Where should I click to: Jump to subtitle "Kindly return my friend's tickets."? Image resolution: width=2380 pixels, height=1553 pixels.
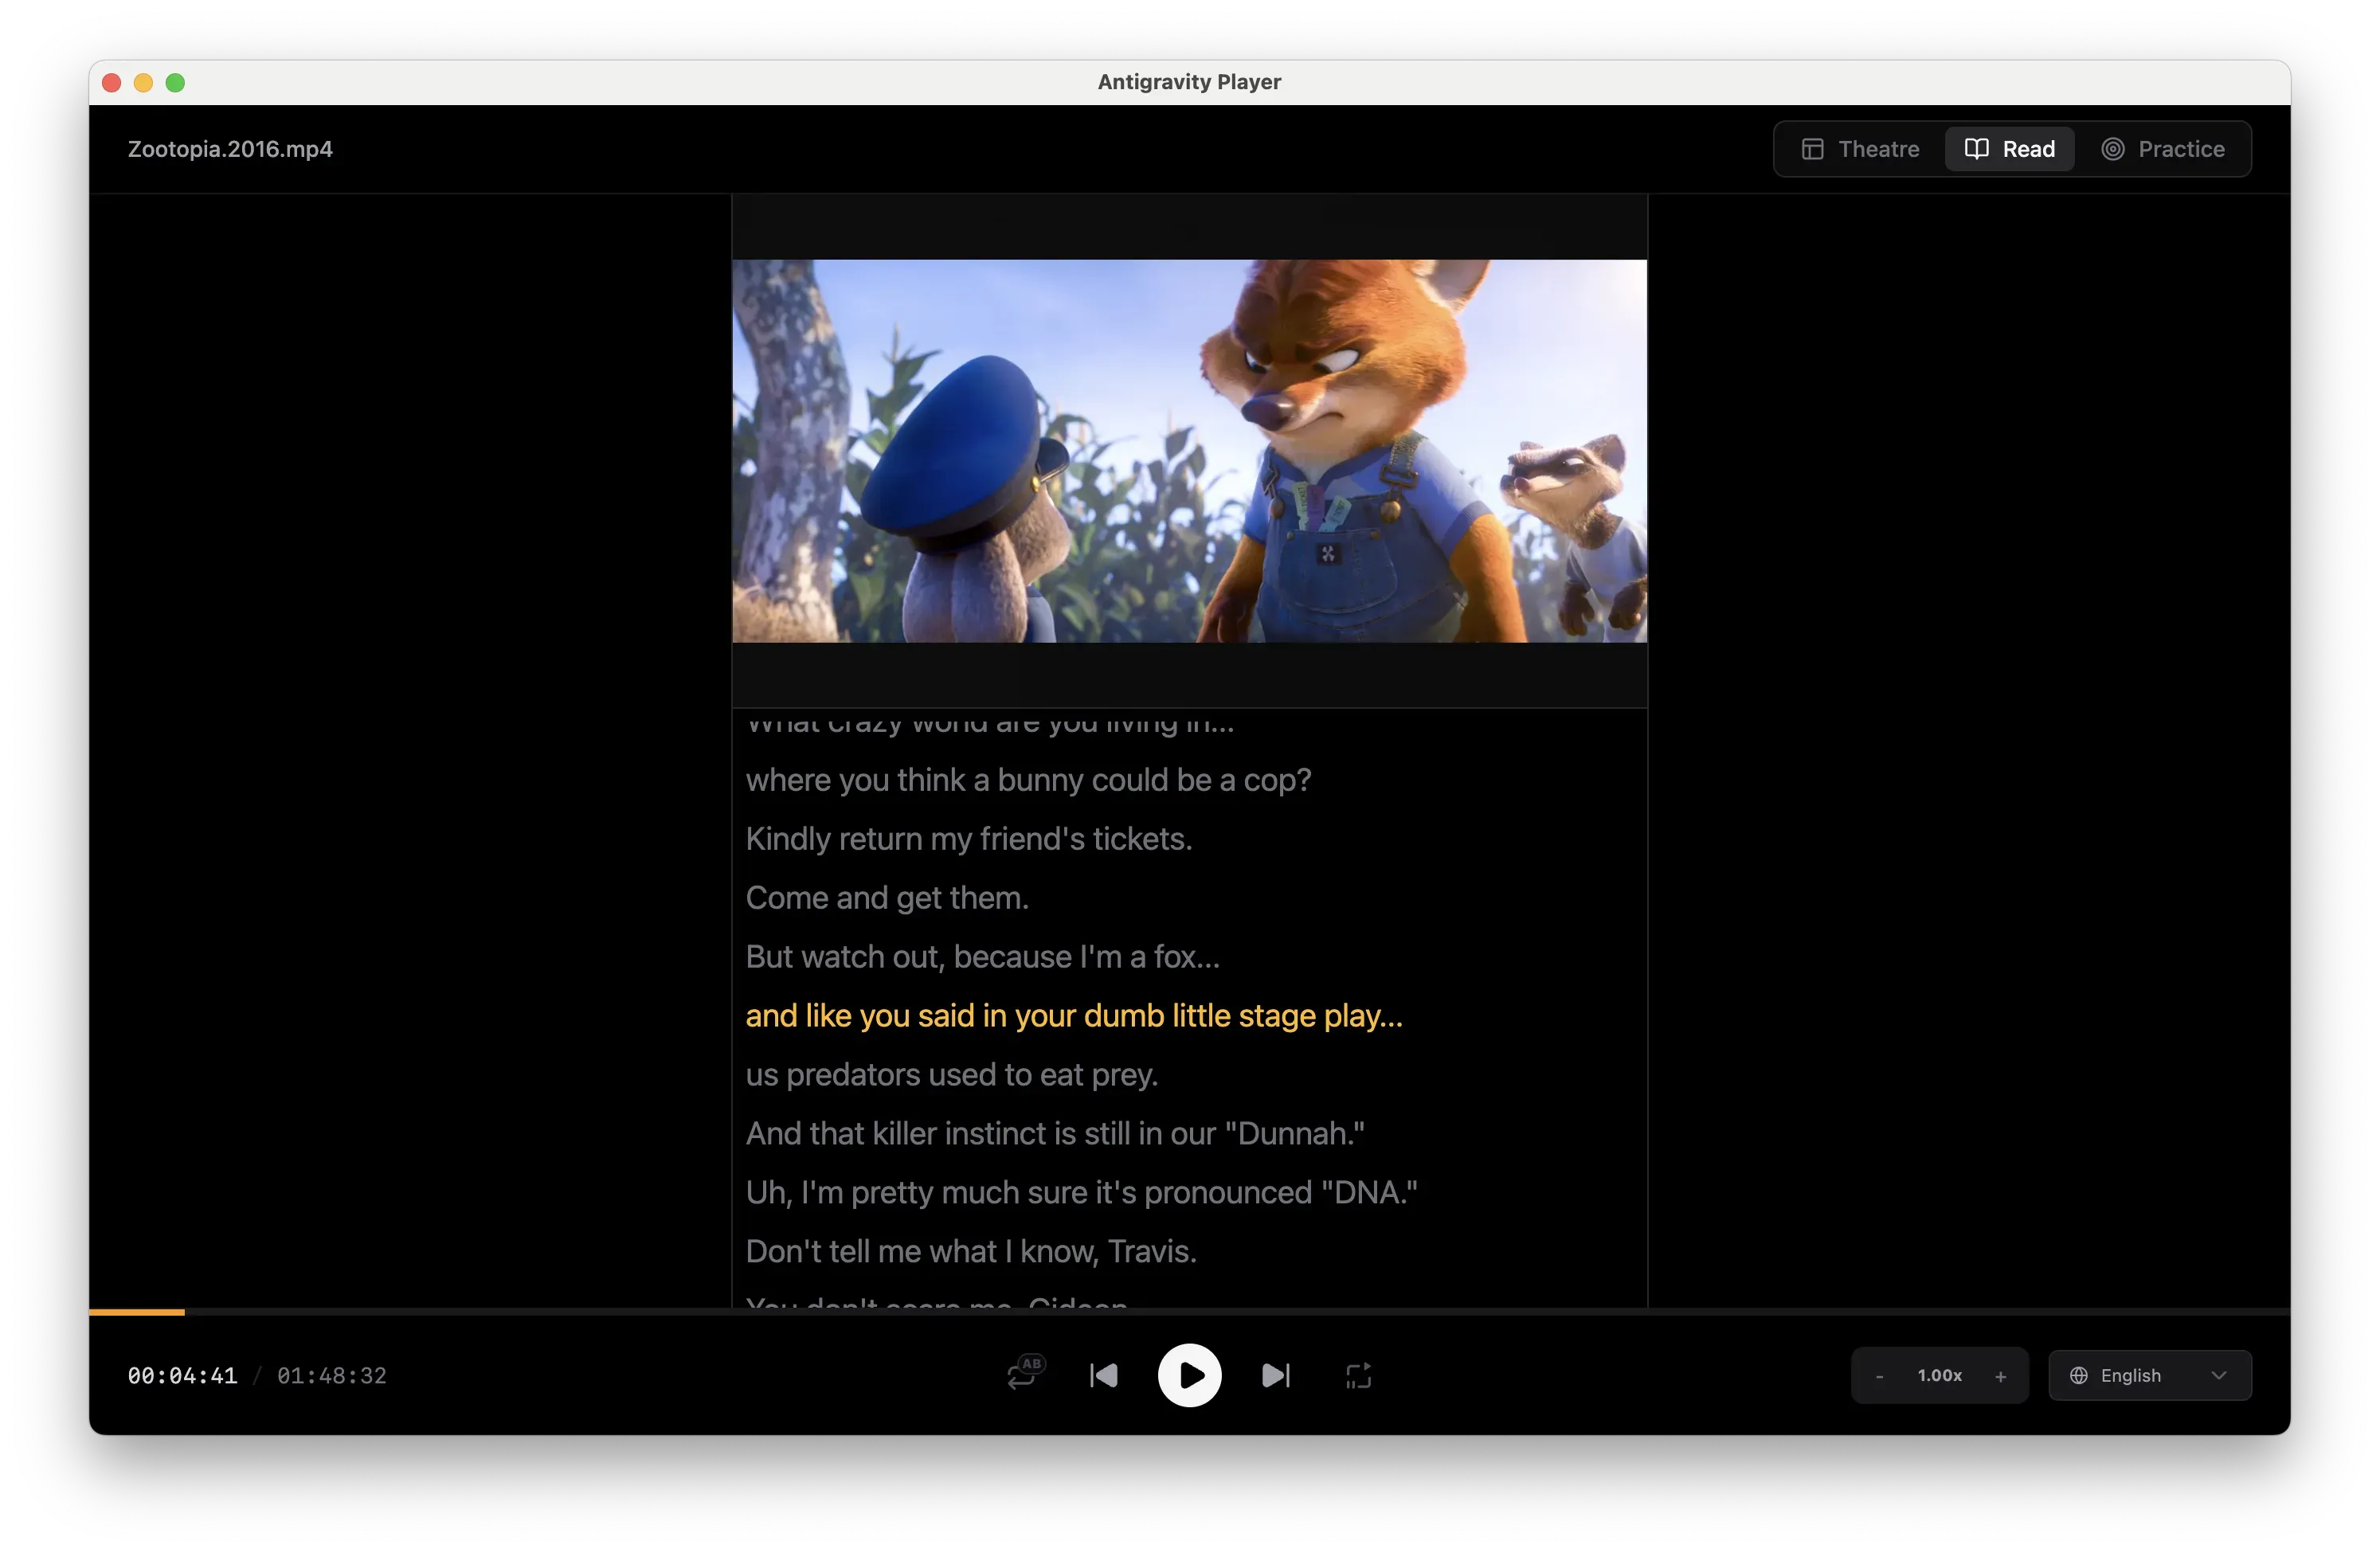968,838
